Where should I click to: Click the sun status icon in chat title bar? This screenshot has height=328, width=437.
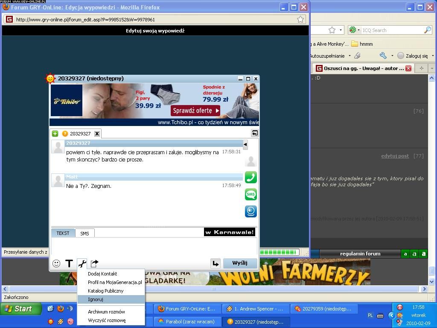[50, 79]
